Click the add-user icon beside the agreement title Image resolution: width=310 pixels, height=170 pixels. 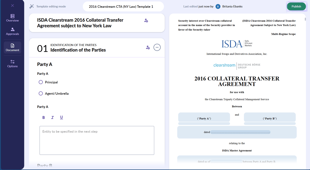146,20
